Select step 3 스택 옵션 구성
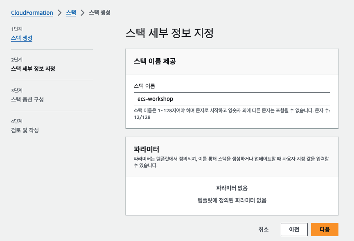This screenshot has width=354, height=241. pos(27,100)
